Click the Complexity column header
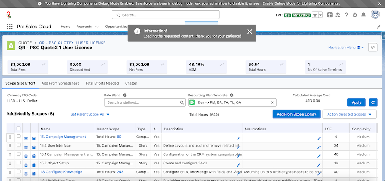385x181 pixels. click(363, 129)
